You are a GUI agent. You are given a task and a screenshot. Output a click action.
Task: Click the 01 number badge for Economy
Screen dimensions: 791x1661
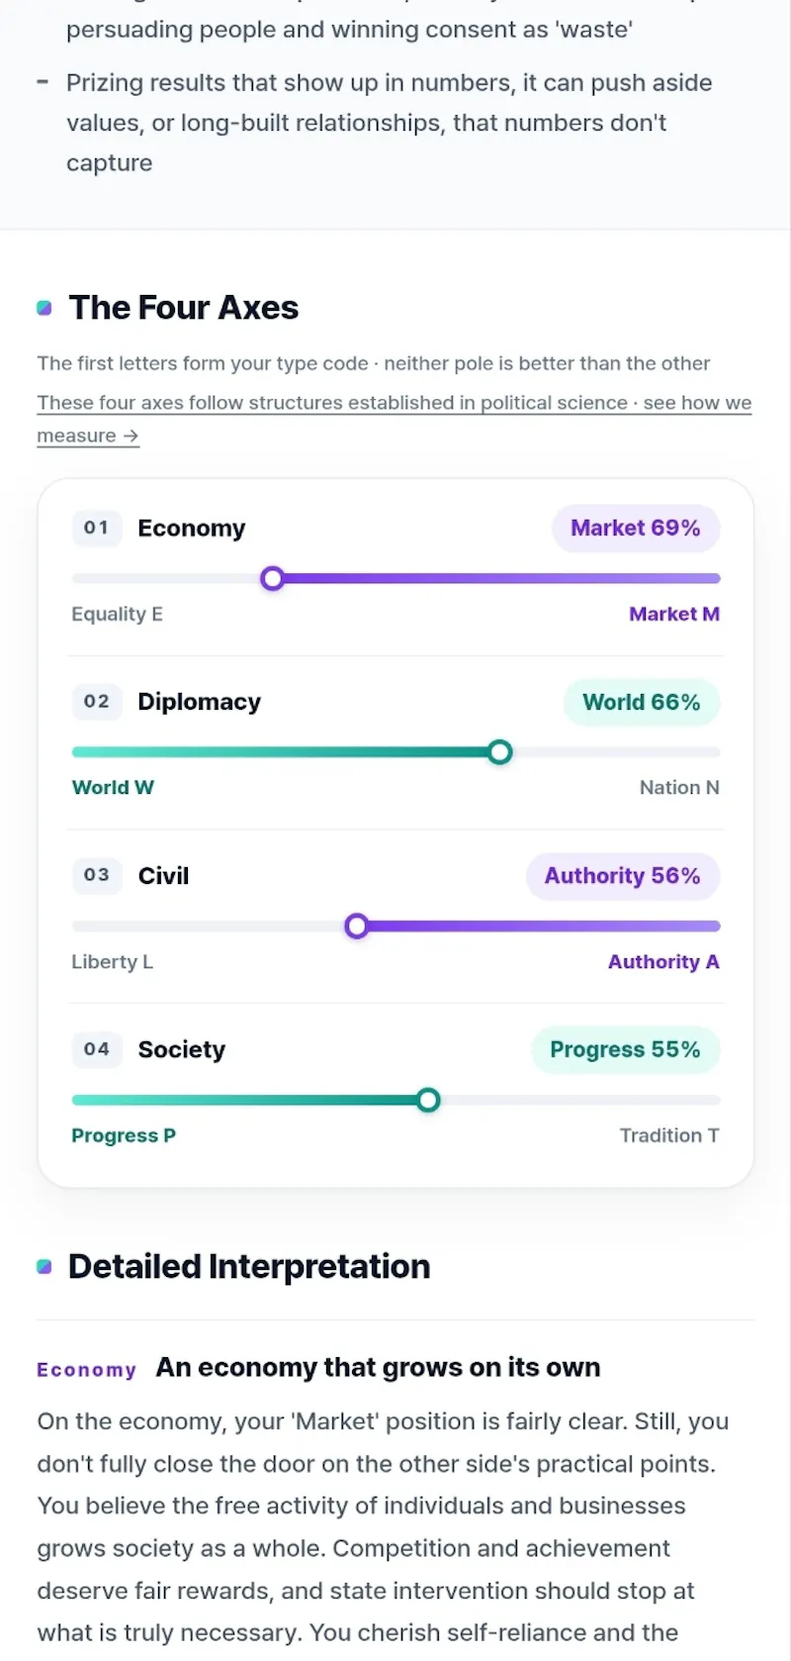coord(96,528)
